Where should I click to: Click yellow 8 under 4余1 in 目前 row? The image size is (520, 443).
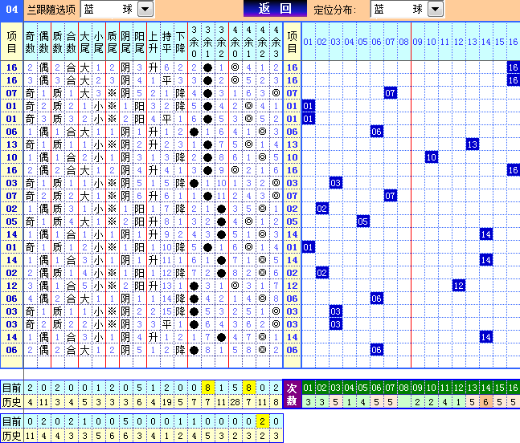click(248, 388)
